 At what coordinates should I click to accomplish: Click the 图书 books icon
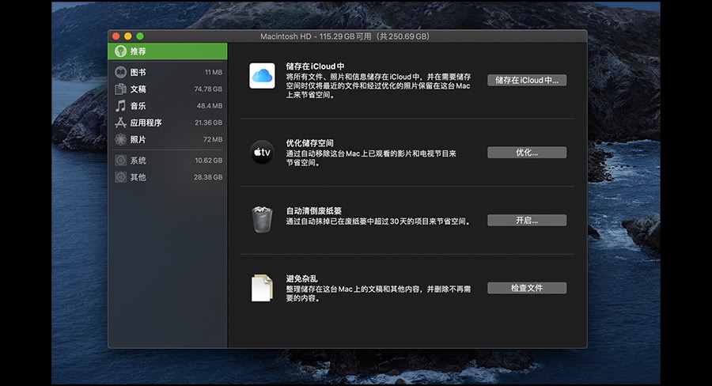tap(120, 72)
